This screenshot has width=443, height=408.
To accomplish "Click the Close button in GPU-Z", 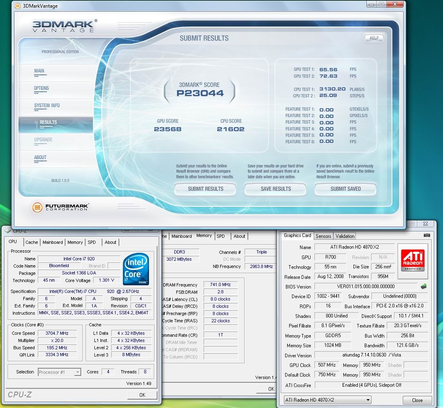I will pos(417,400).
